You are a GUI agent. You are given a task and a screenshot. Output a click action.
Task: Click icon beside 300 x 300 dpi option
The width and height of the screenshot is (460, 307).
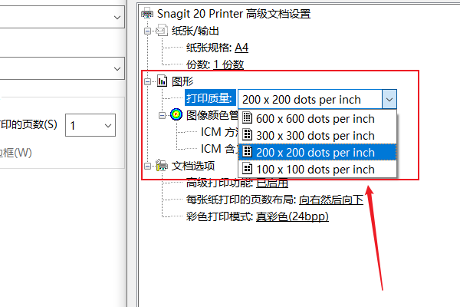point(248,135)
